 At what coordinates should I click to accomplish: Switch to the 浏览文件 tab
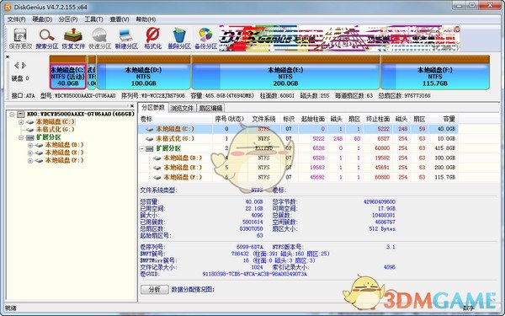click(x=182, y=108)
